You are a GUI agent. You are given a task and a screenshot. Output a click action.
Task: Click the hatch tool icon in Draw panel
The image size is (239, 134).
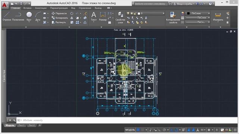44,22
